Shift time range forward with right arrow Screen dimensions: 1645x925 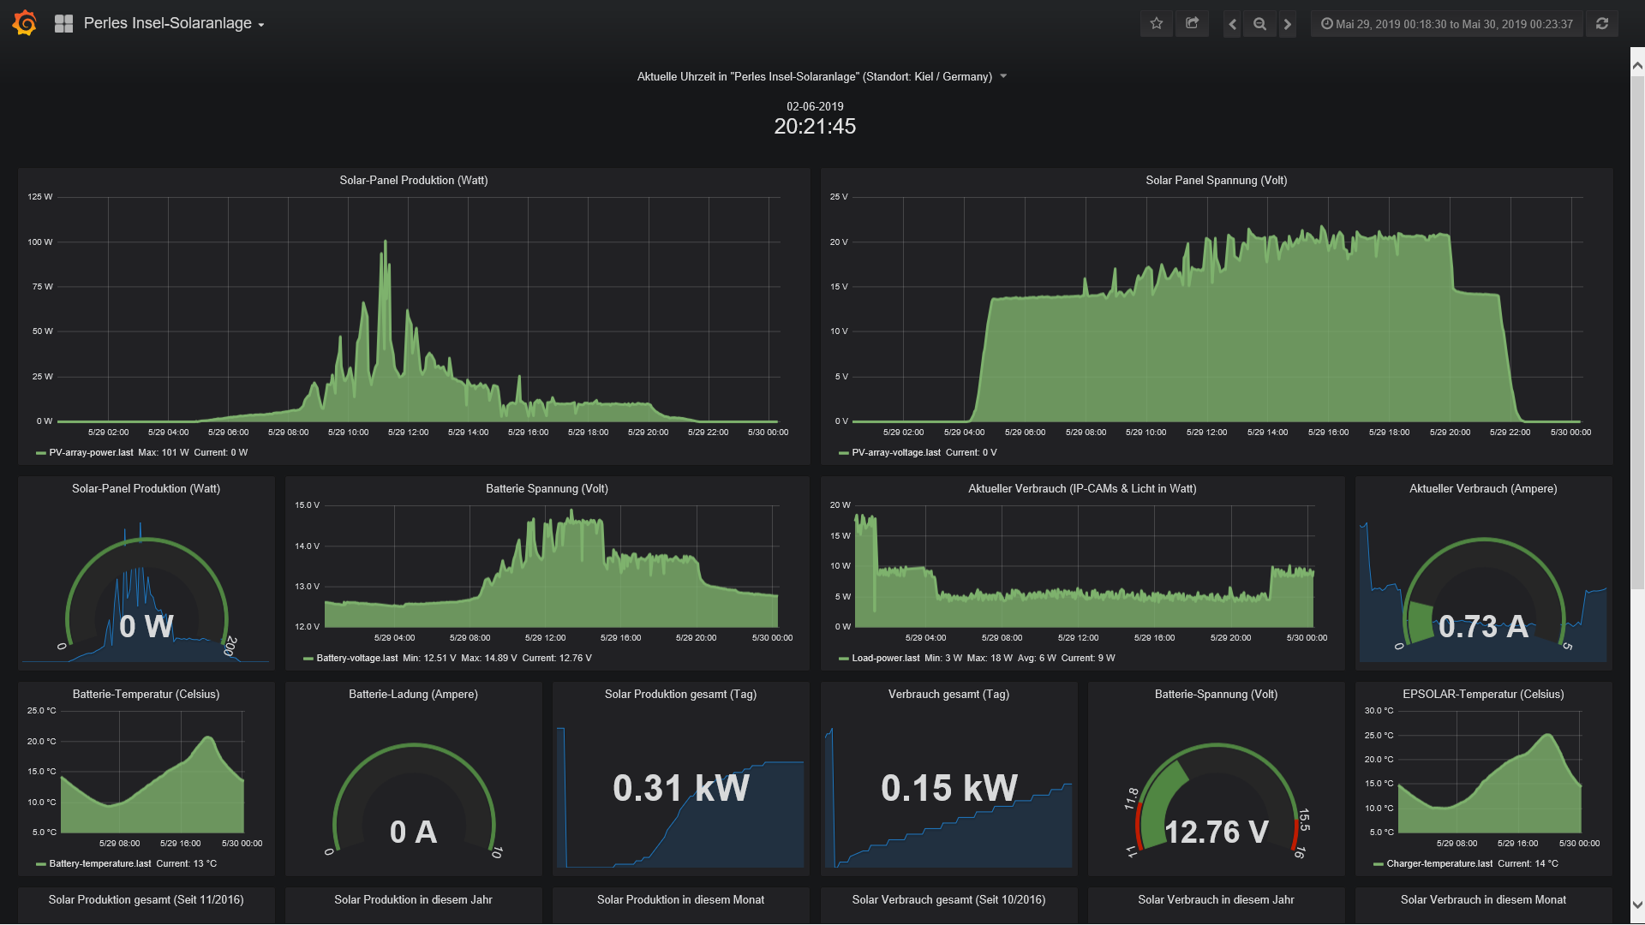click(x=1287, y=24)
